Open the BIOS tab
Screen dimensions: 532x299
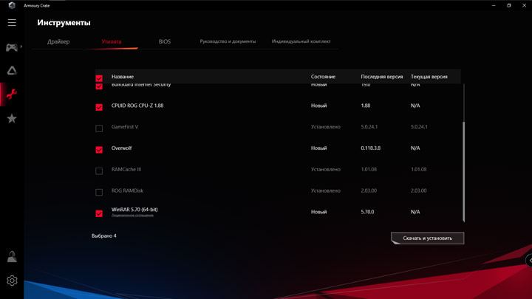[165, 41]
